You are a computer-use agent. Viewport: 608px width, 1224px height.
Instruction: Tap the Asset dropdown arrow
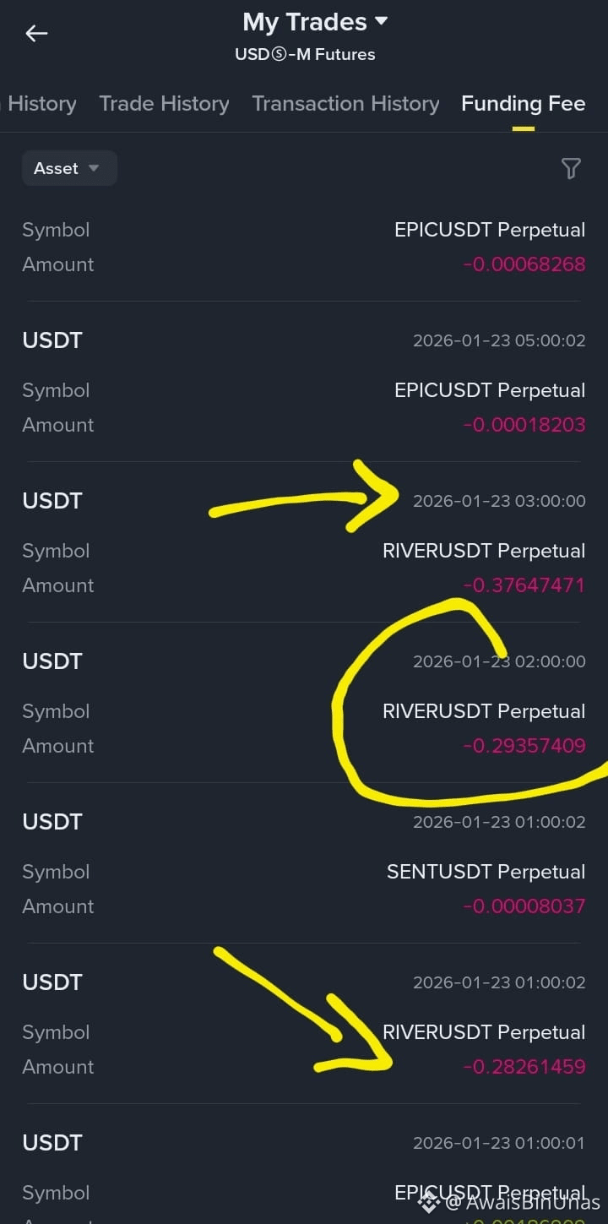pyautogui.click(x=94, y=168)
